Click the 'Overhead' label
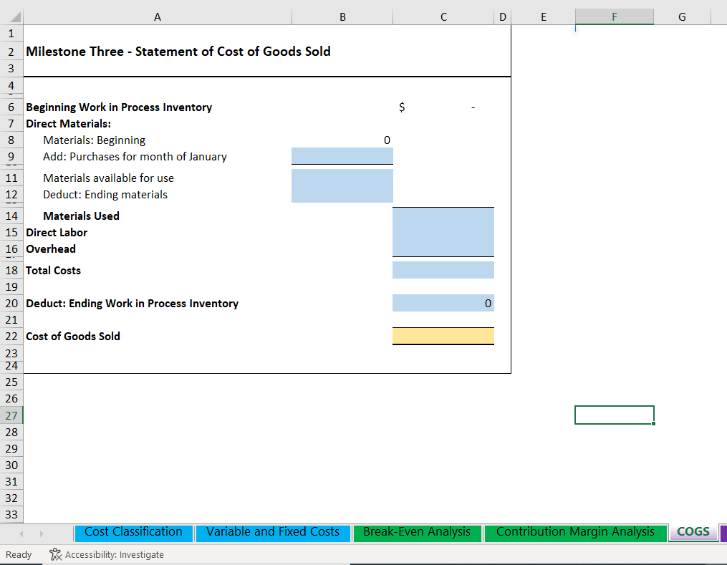Viewport: 727px width, 565px height. point(51,249)
